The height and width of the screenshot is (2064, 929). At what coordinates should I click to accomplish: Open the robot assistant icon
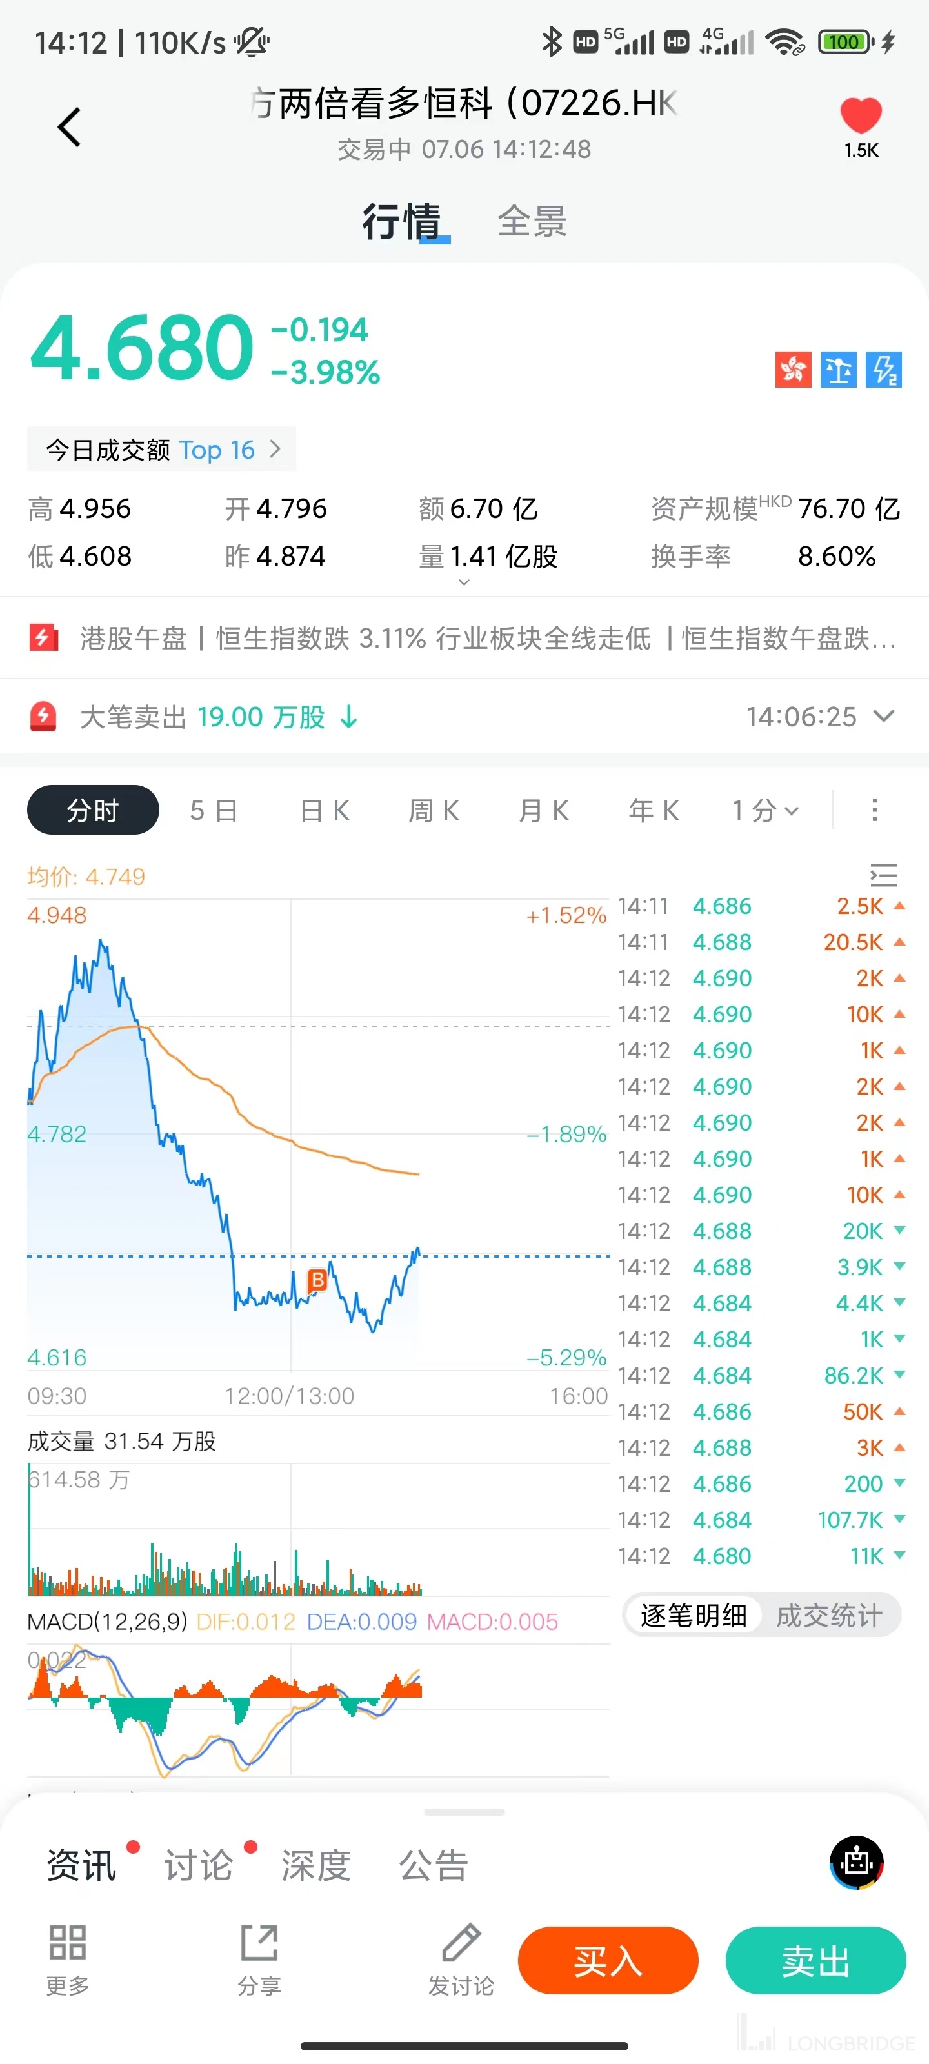(x=856, y=1862)
